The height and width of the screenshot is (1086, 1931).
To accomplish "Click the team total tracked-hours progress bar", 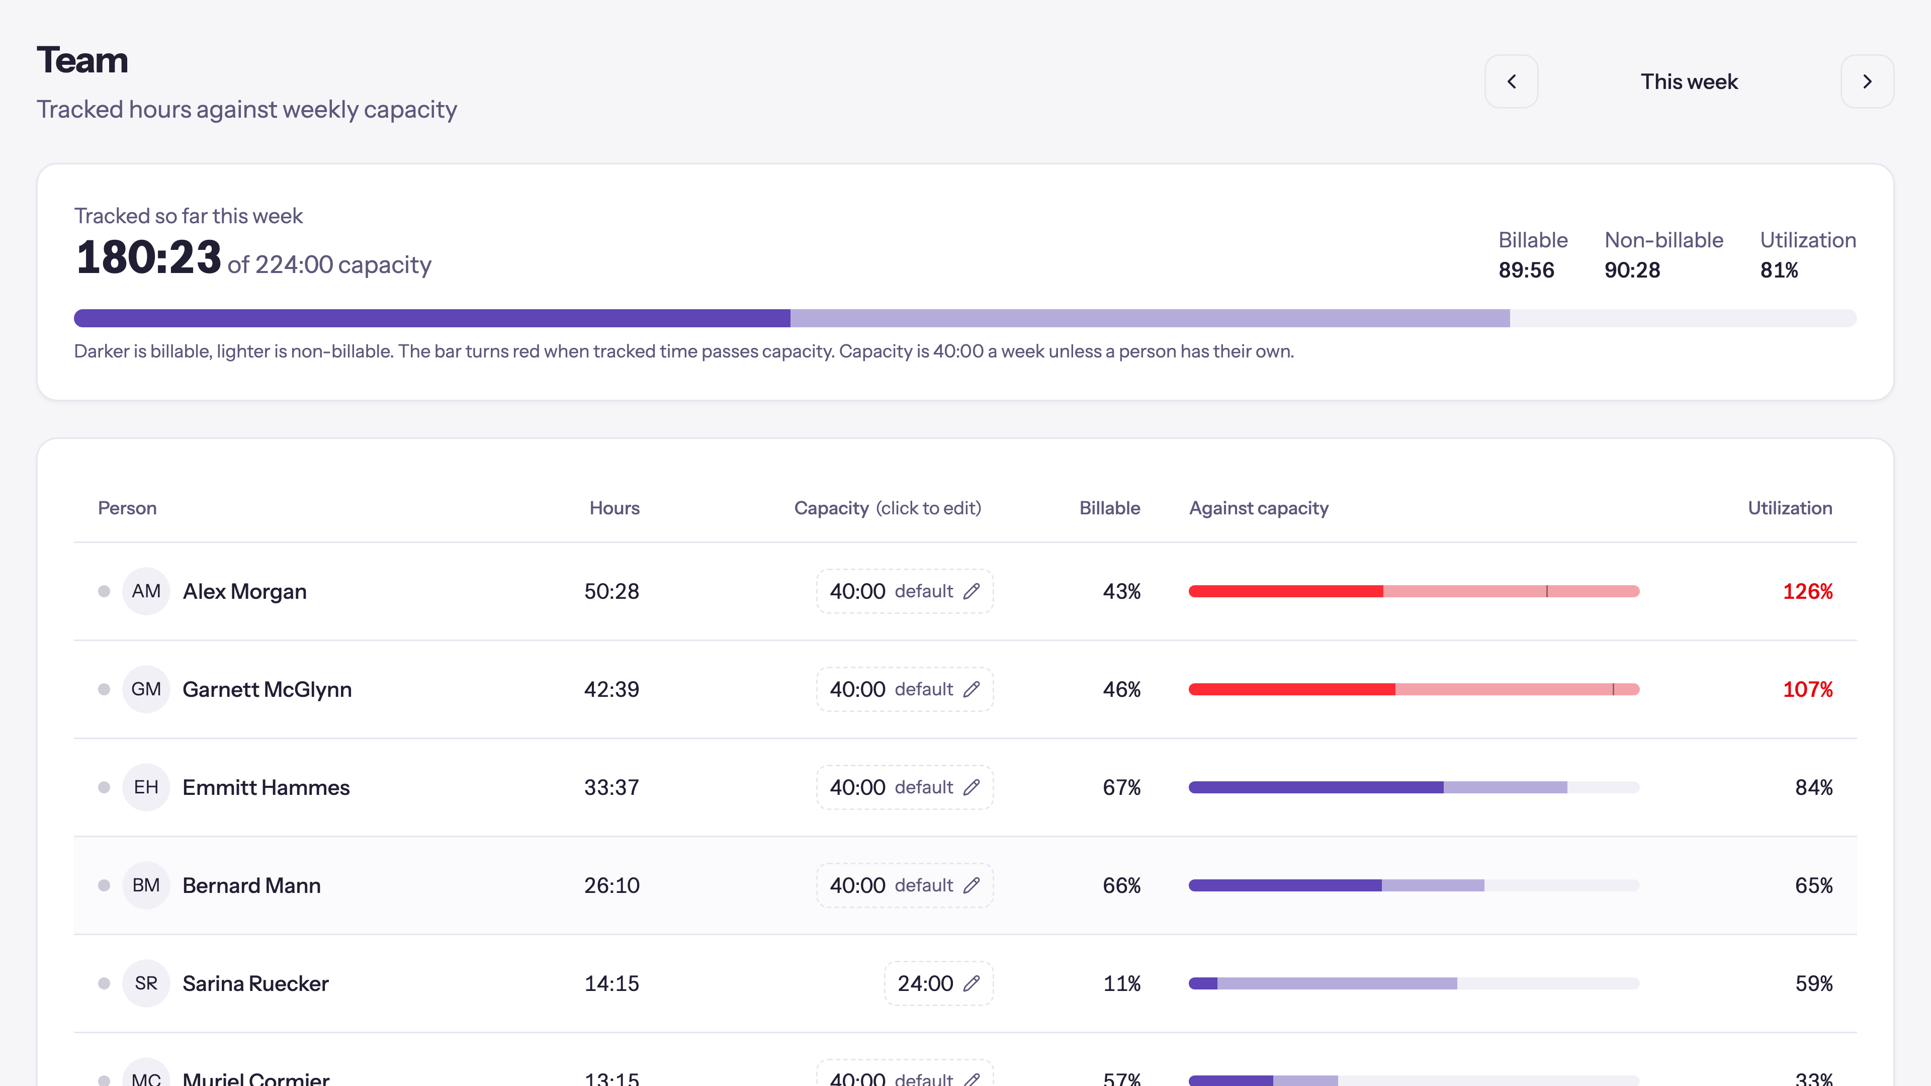I will (x=965, y=319).
